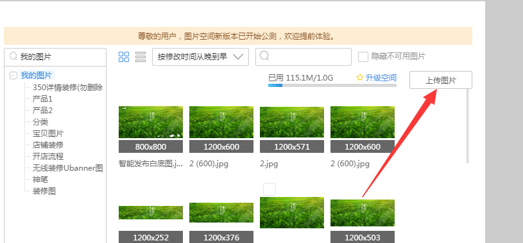This screenshot has height=243, width=523.
Task: Click the 升级空间 upgrade link
Action: coord(381,78)
